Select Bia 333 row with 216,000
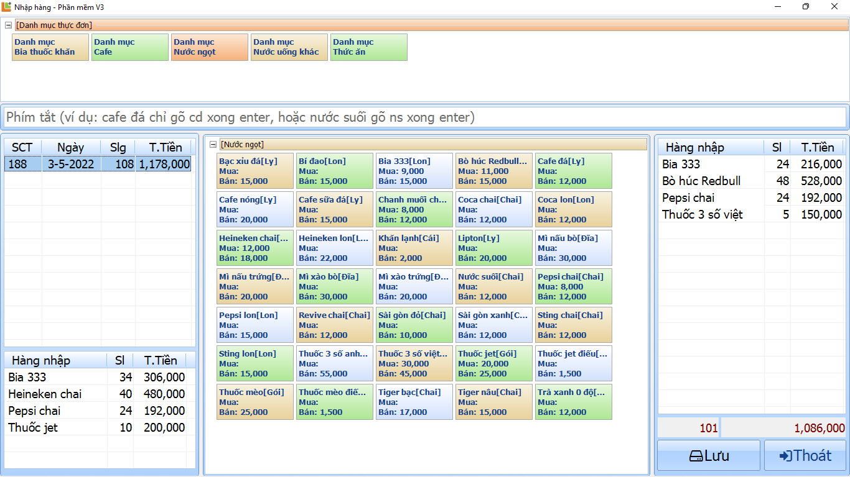 (x=752, y=164)
